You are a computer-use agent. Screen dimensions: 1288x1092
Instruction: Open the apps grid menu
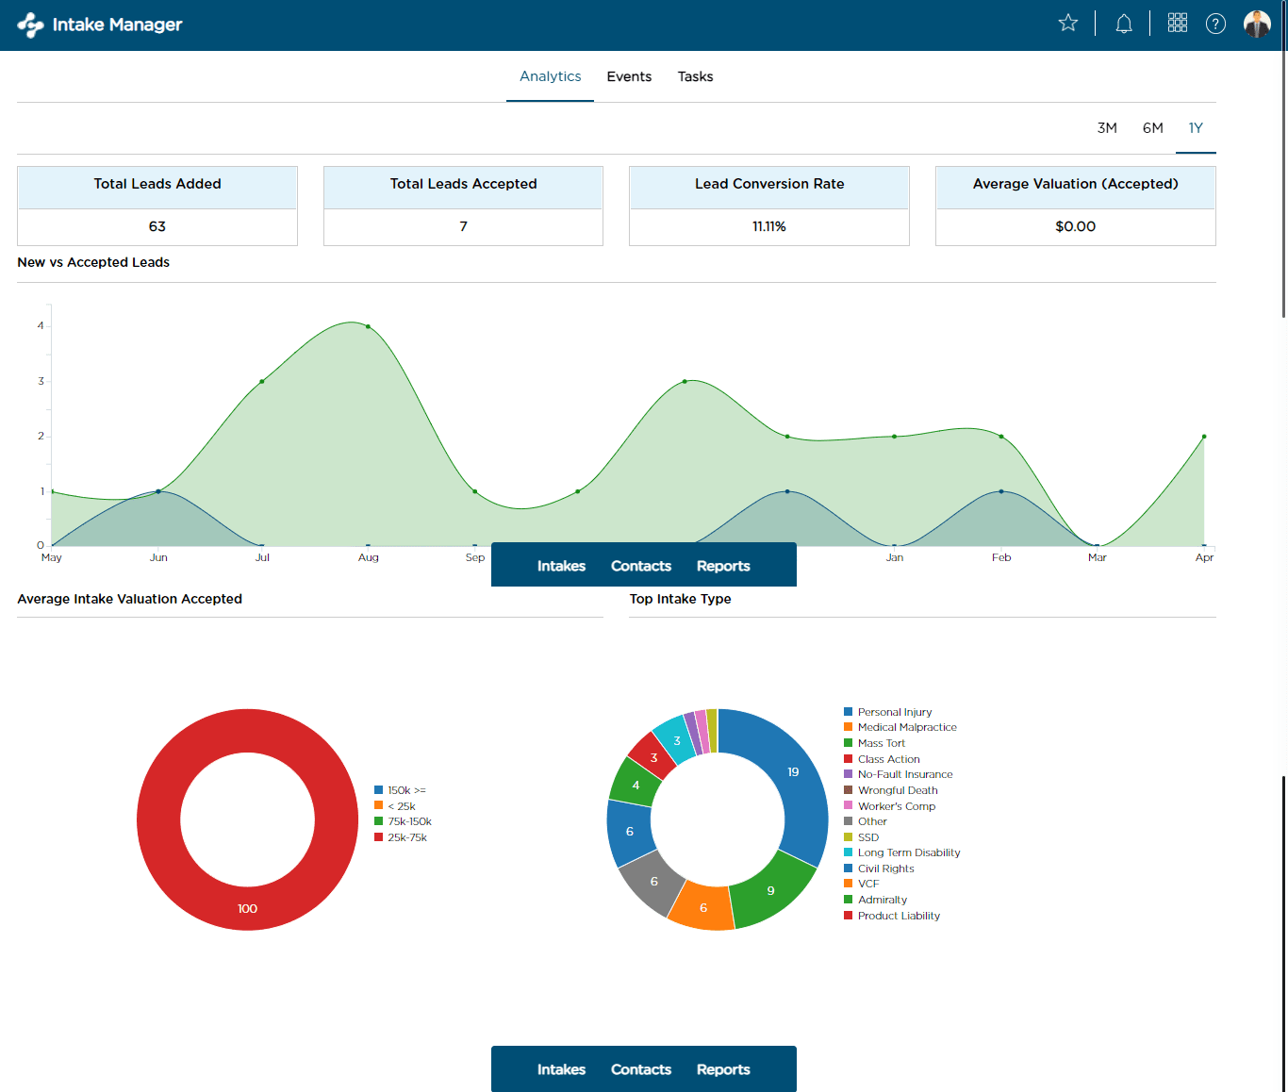pyautogui.click(x=1177, y=23)
